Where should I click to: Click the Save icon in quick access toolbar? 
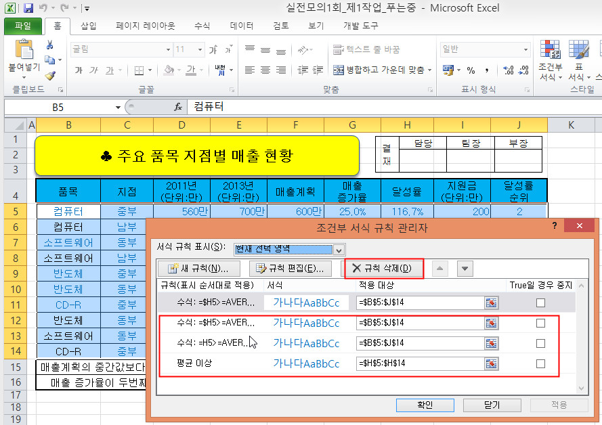[x=28, y=9]
